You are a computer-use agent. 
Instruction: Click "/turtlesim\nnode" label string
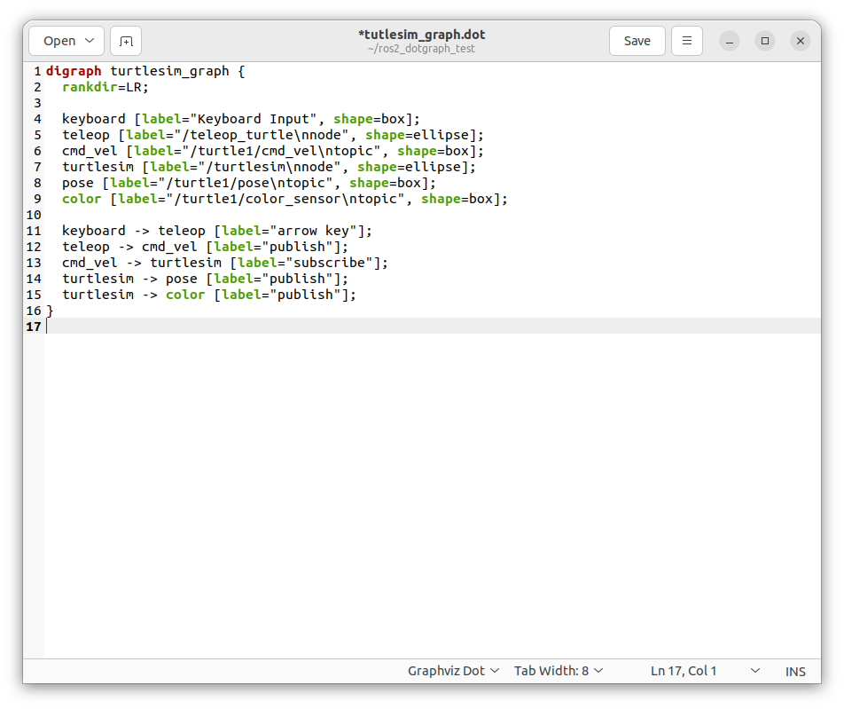[x=270, y=167]
